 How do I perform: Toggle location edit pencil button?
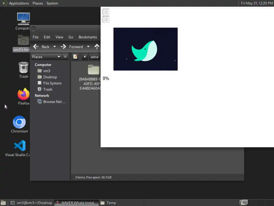pyautogui.click(x=75, y=57)
